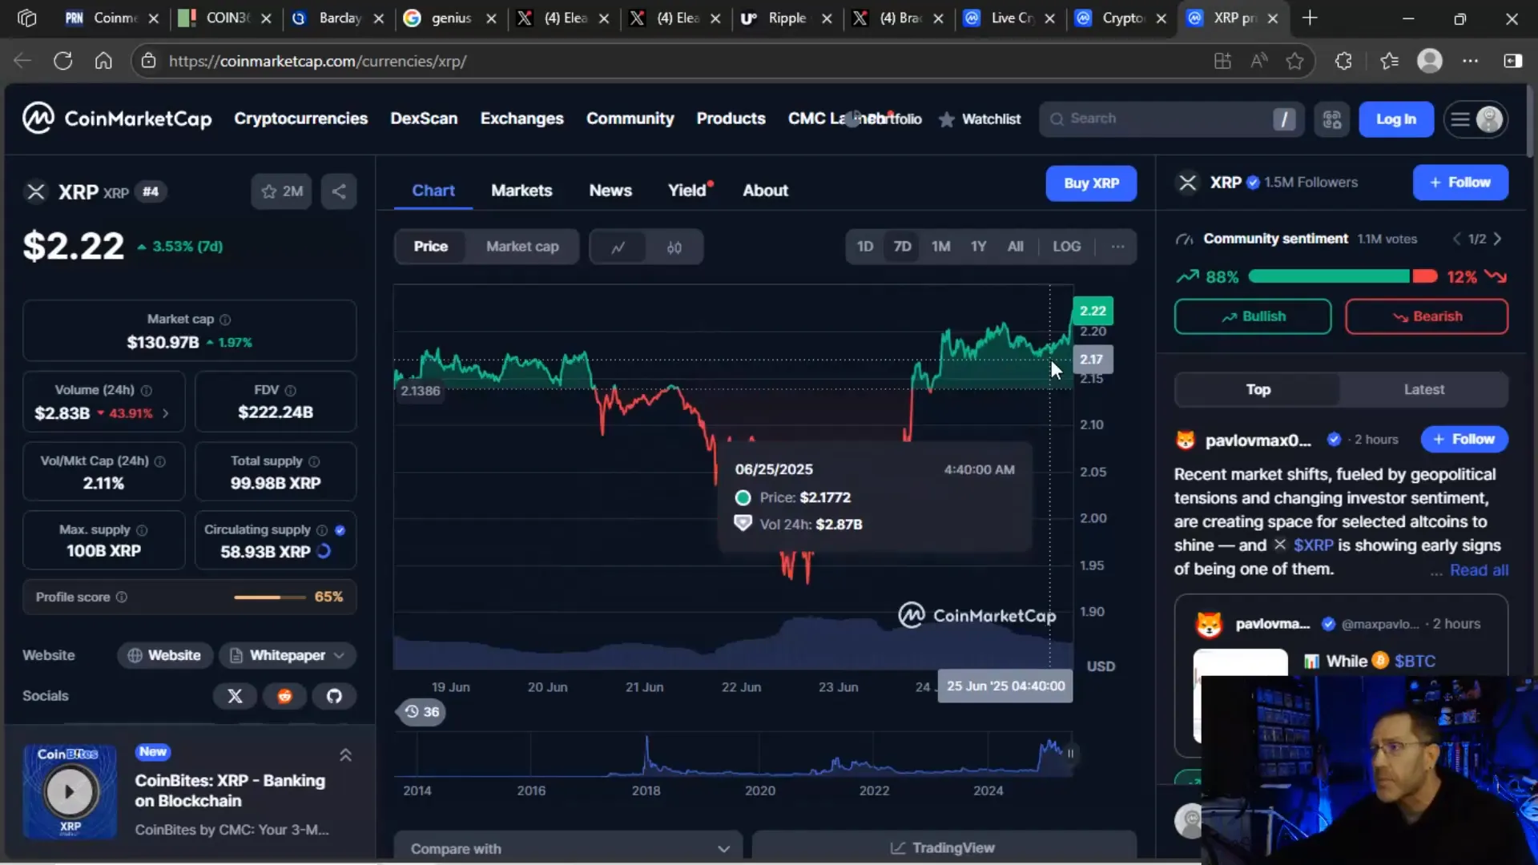Switch to candlestick chart view icon

point(674,247)
